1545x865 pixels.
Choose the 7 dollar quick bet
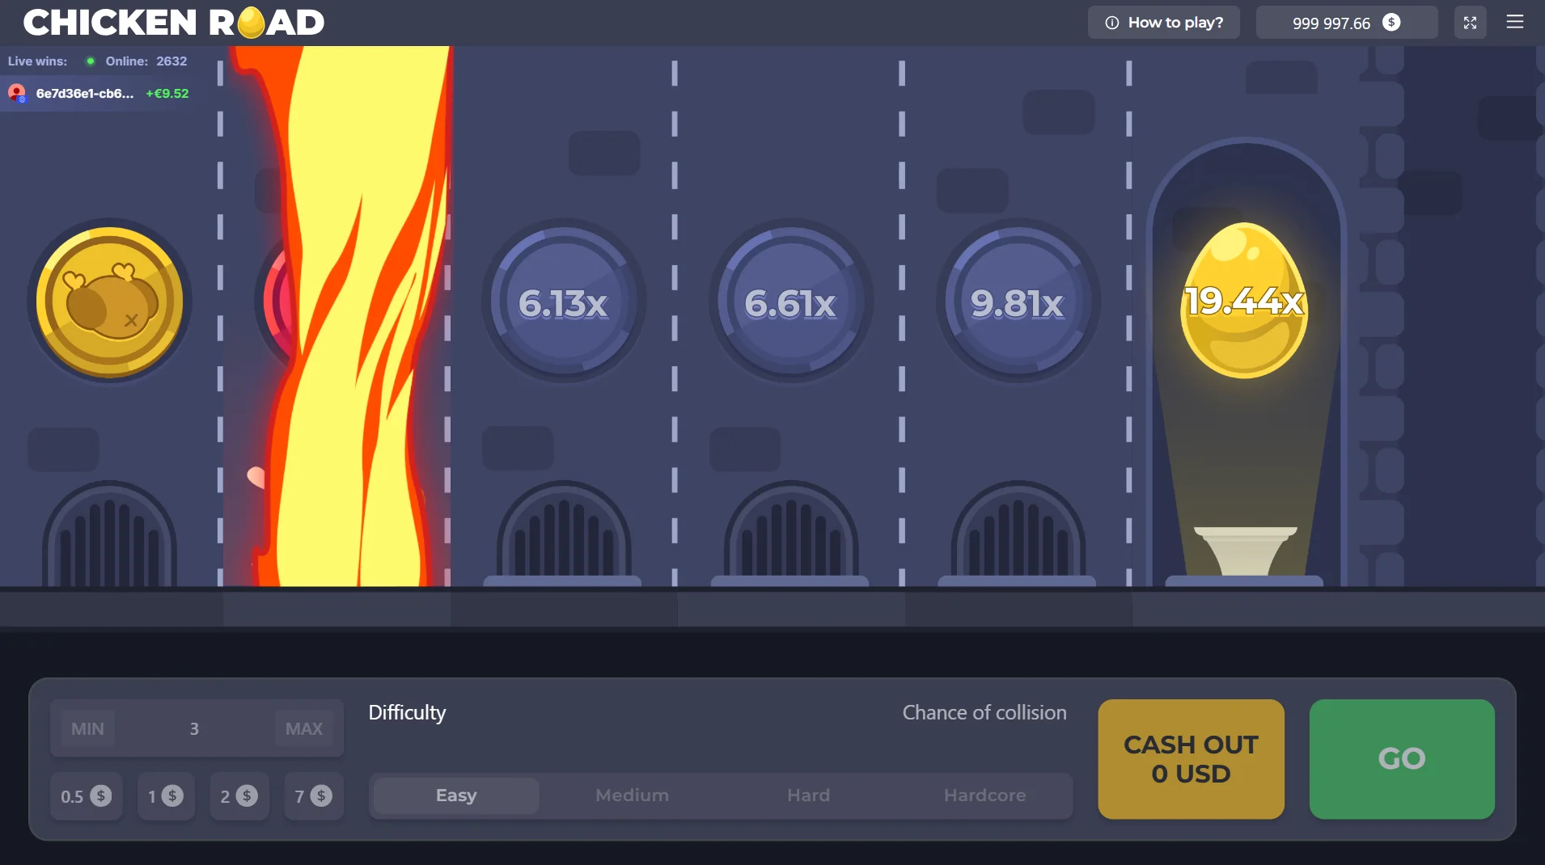pos(314,796)
